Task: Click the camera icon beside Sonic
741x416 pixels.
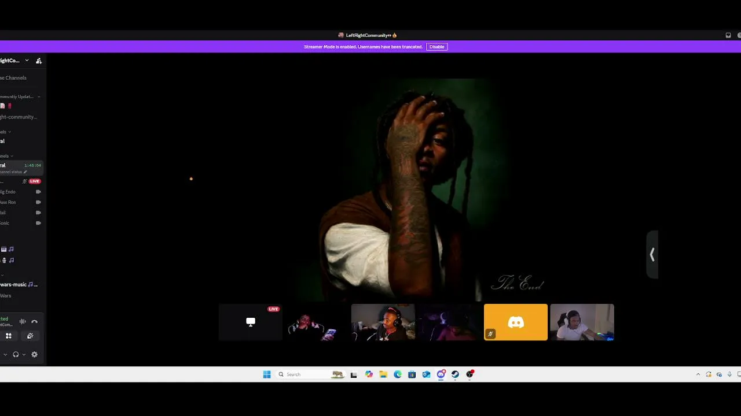Action: (38, 223)
